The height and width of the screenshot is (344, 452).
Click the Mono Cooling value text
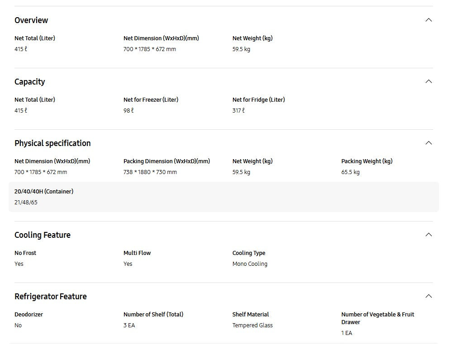(x=250, y=264)
